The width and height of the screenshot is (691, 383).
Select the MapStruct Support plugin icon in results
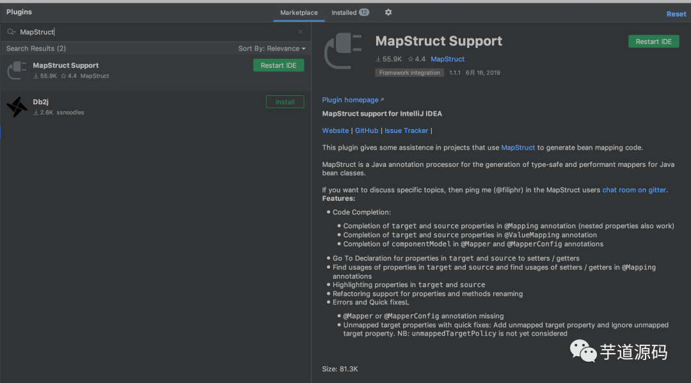coord(17,70)
